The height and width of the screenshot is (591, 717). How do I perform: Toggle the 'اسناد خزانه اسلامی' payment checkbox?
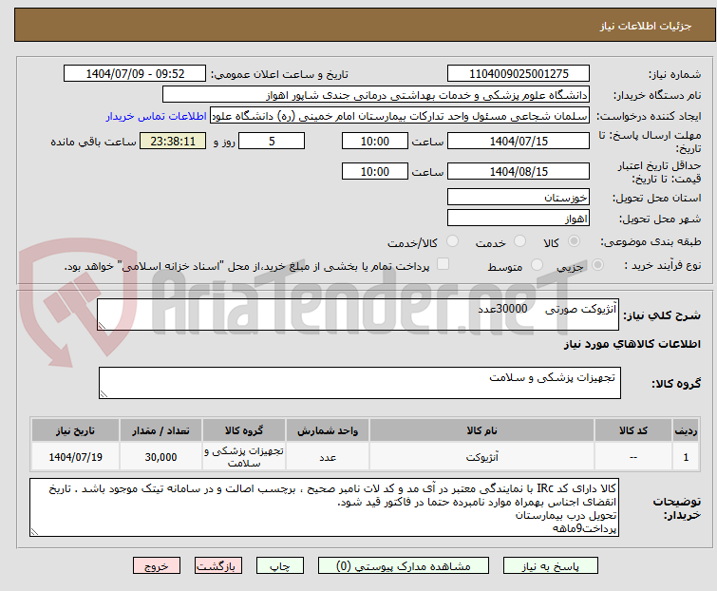pyautogui.click(x=443, y=264)
